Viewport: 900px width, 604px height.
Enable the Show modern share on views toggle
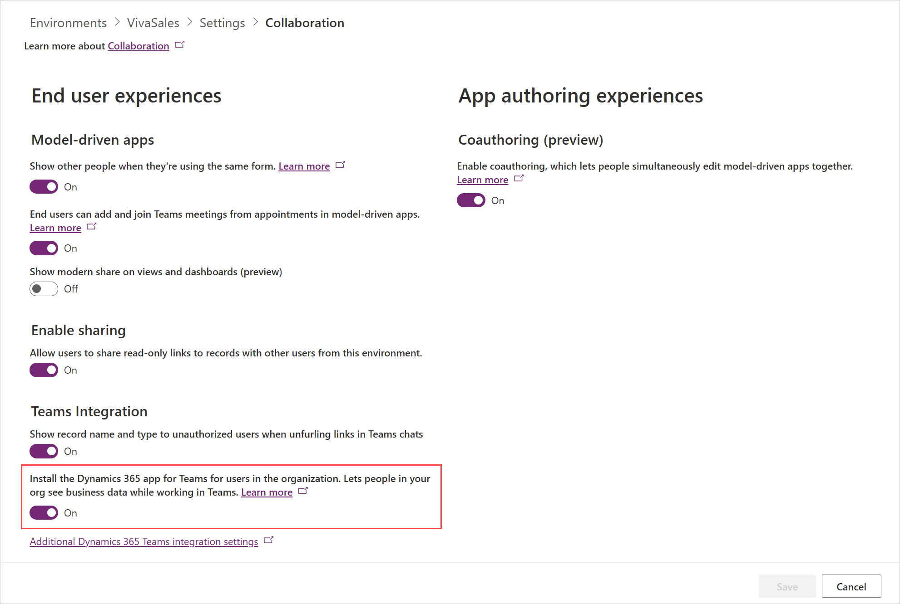click(x=43, y=288)
